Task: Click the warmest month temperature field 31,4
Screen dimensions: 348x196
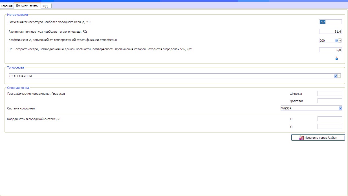Action: (x=330, y=32)
